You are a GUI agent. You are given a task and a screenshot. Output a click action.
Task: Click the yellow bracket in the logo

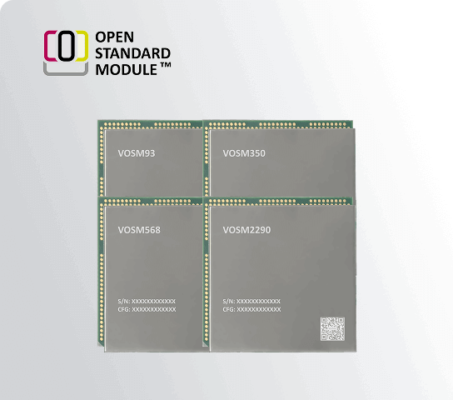pos(82,46)
